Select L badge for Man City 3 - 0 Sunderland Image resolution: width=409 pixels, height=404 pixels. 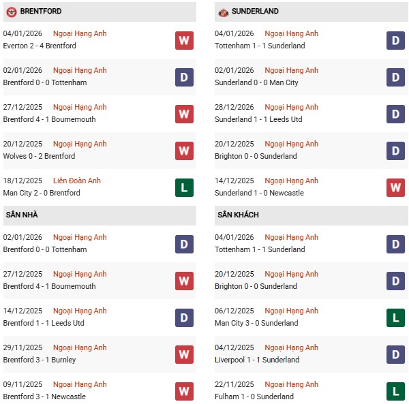[x=395, y=317]
